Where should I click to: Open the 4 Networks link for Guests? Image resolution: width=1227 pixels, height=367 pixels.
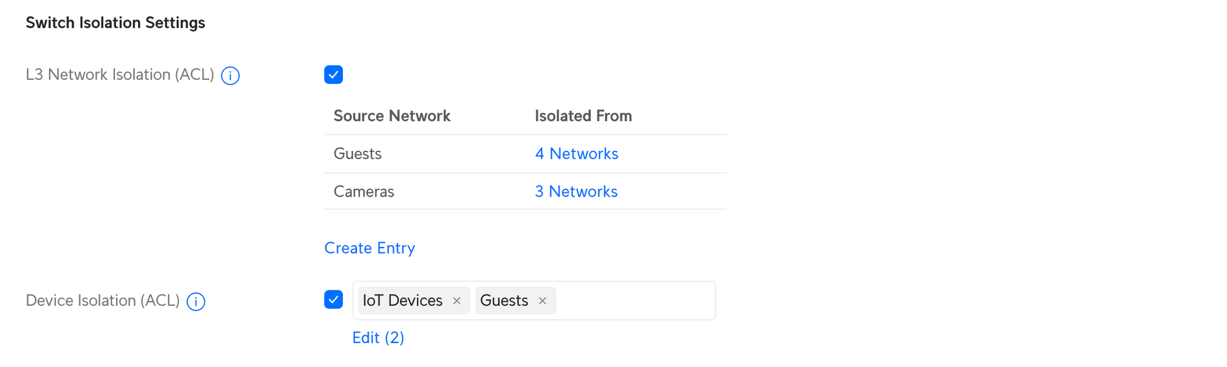click(x=576, y=154)
